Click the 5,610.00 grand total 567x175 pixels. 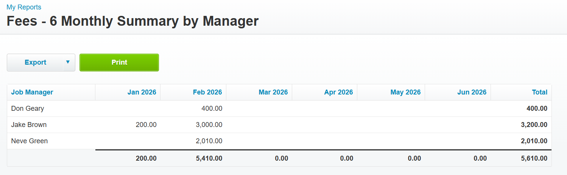coord(534,158)
